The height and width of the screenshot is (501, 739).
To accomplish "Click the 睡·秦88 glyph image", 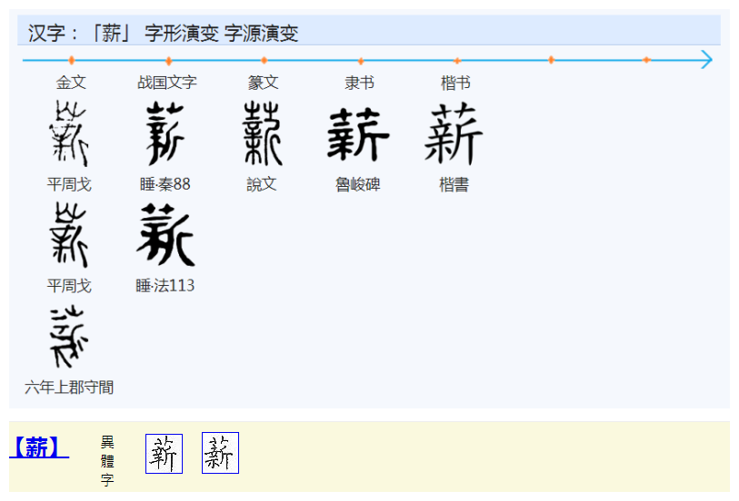I will point(165,133).
